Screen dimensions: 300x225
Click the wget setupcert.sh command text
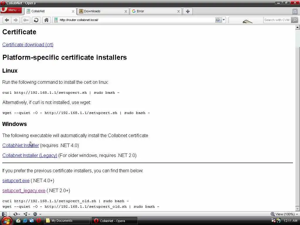[x=76, y=113]
